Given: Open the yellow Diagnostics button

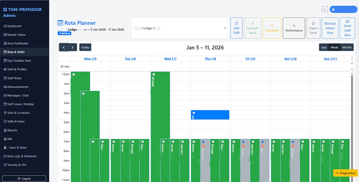Looking at the screenshot, I should click(x=345, y=173).
